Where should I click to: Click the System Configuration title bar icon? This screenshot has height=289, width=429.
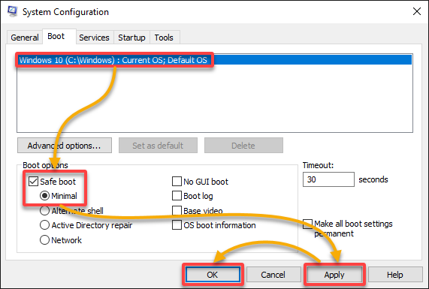[12, 11]
